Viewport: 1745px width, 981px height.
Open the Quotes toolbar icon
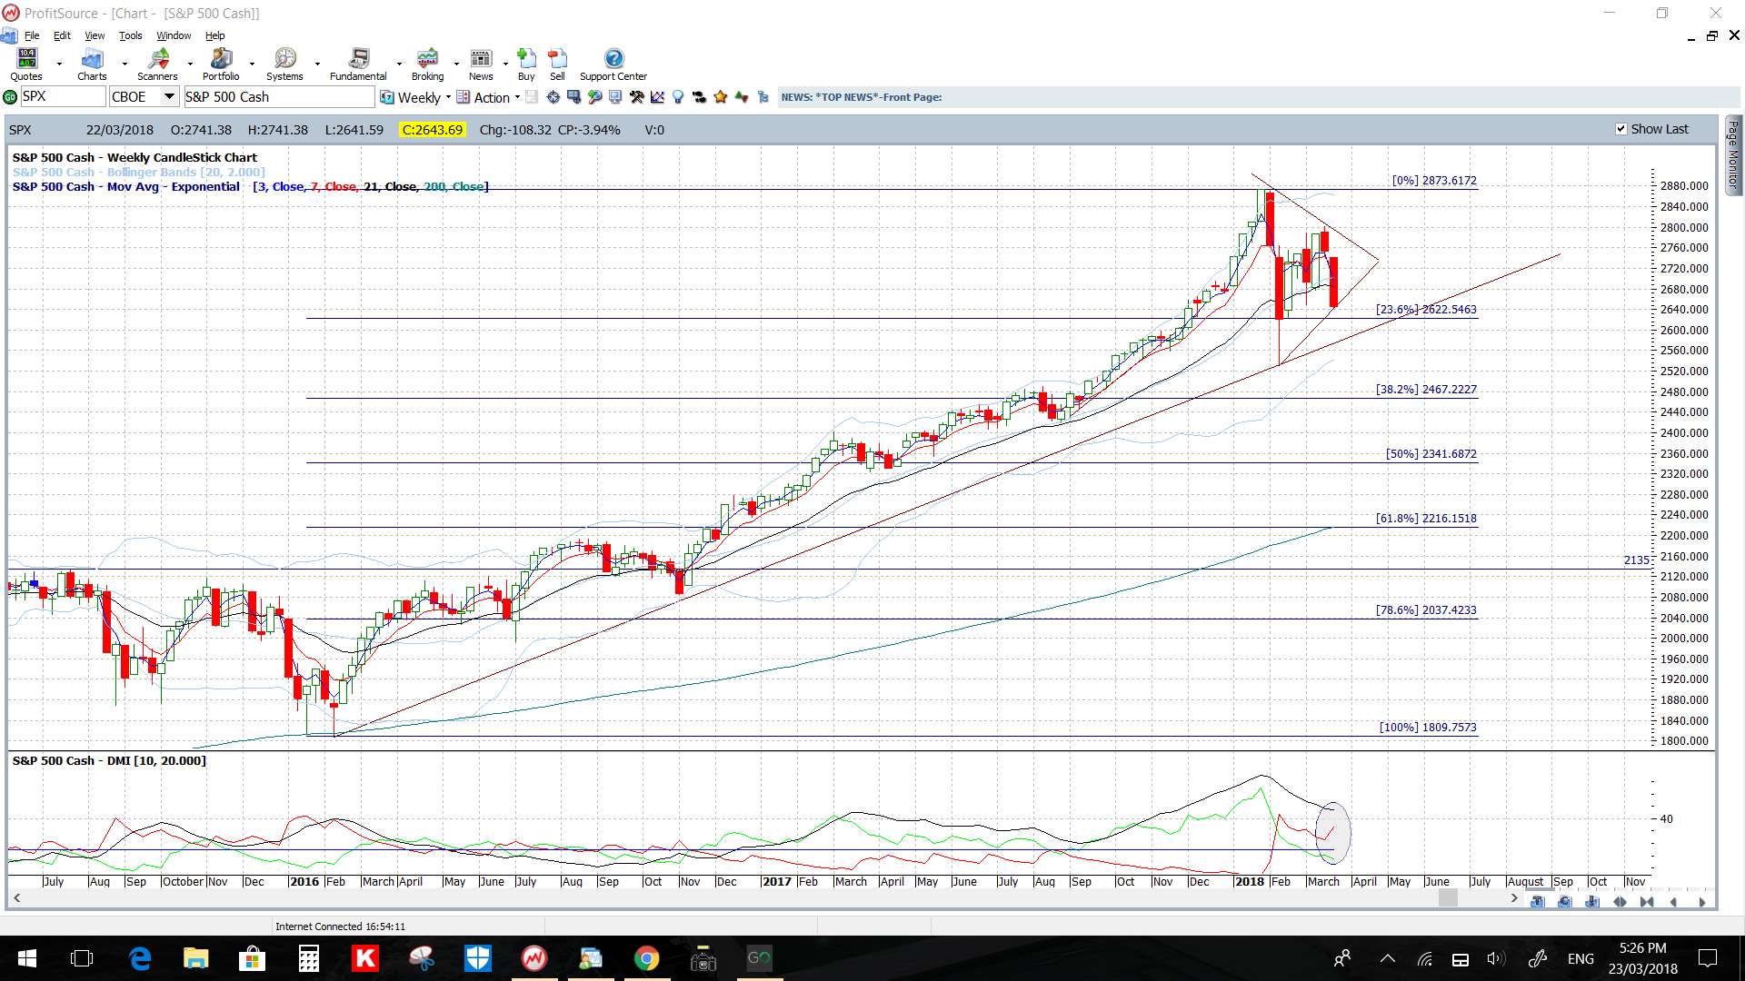tap(27, 59)
